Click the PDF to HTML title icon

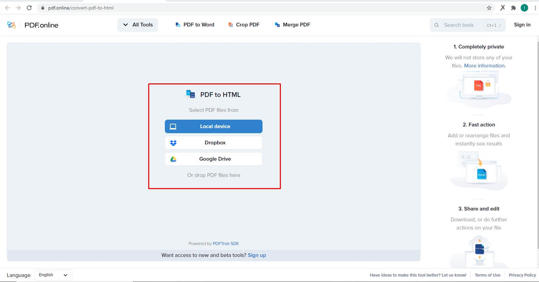[x=191, y=94]
